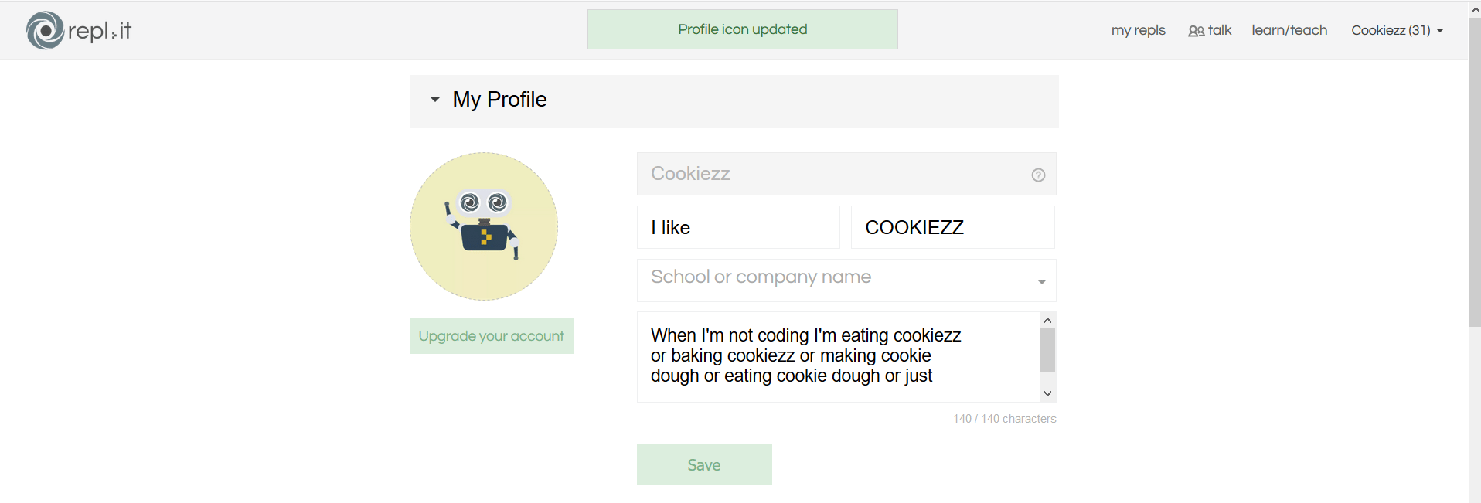Open School or company name dropdown
The image size is (1481, 503).
[x=846, y=280]
